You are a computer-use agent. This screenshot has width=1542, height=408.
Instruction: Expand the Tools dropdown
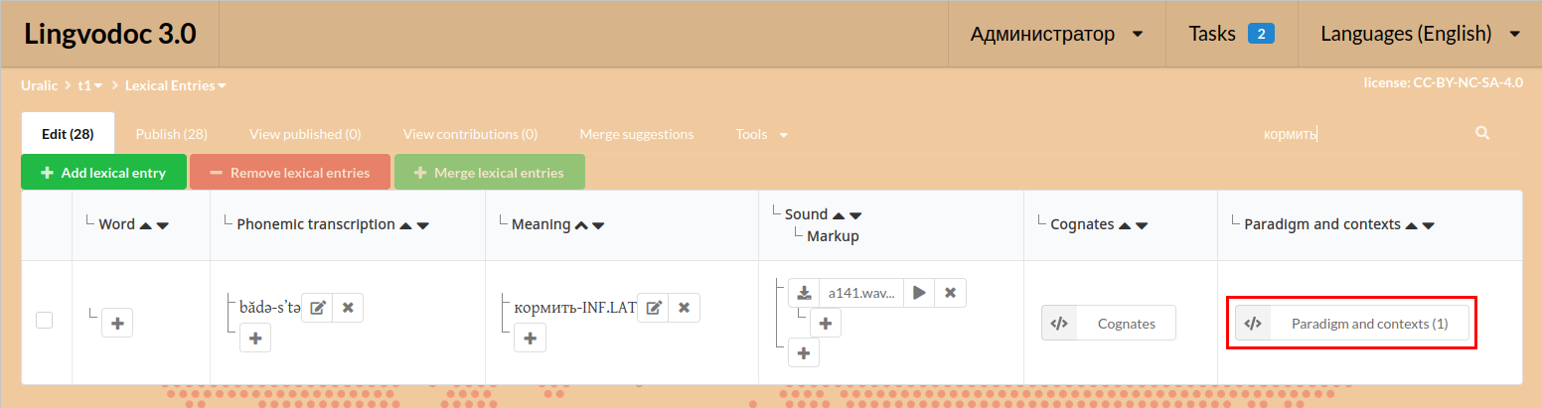pos(761,134)
